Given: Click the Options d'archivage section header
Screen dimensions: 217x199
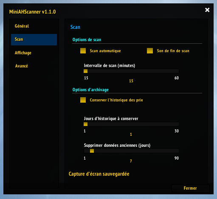Looking at the screenshot, I should coord(90,90).
